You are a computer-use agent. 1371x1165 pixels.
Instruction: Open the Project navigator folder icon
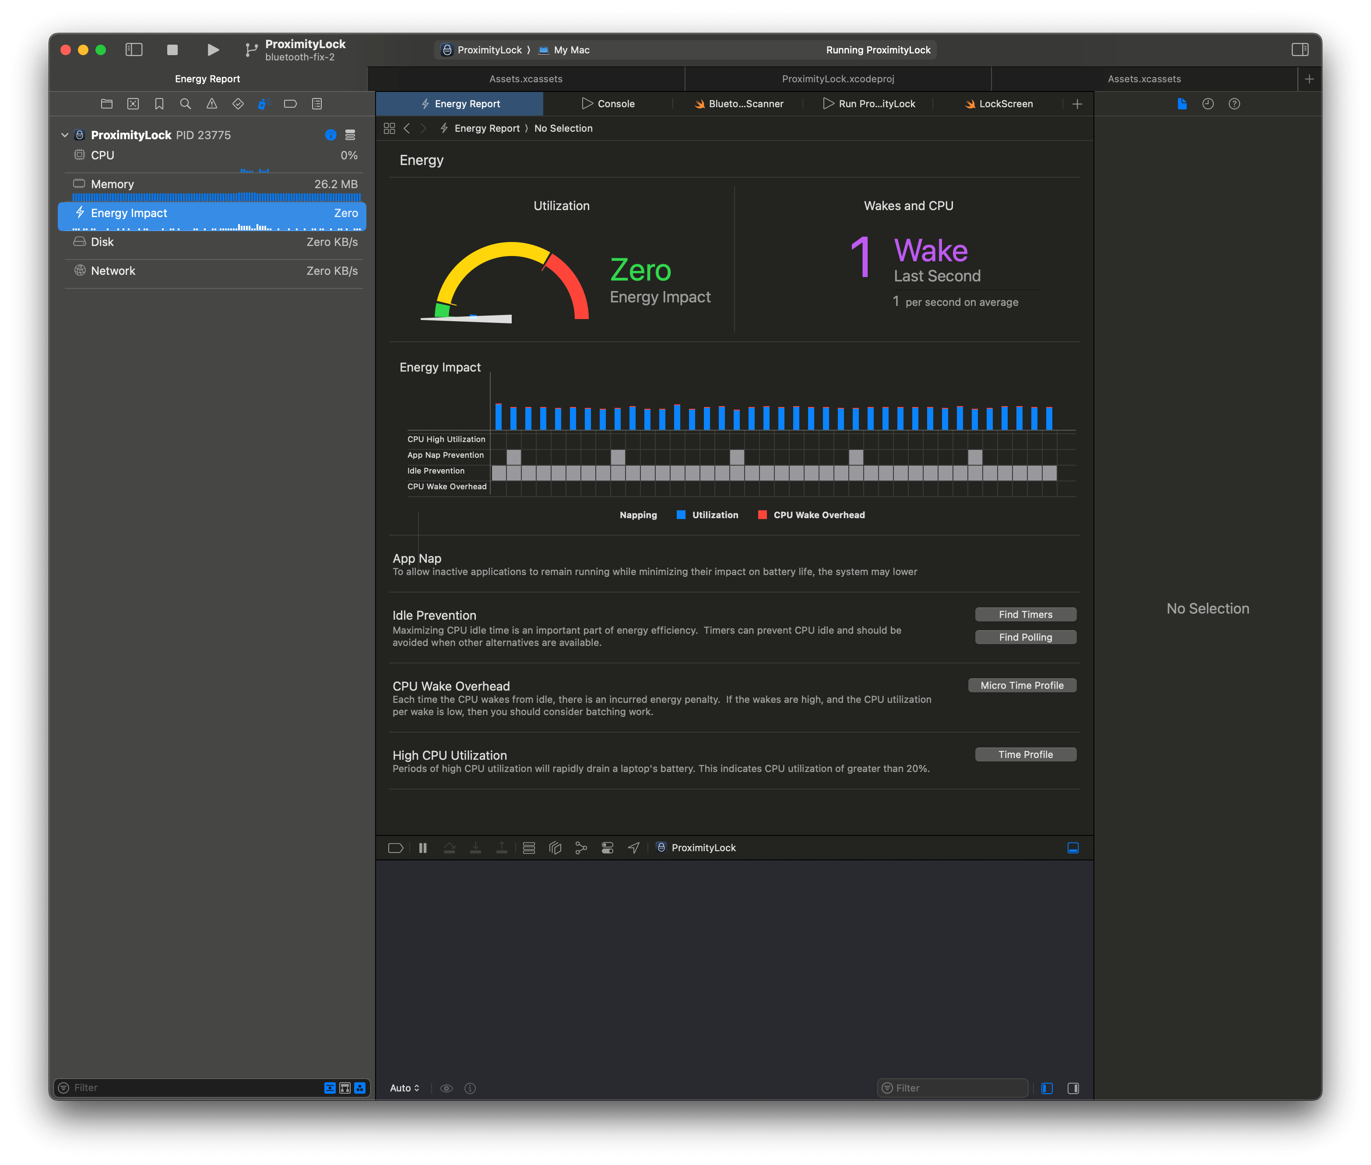(107, 104)
